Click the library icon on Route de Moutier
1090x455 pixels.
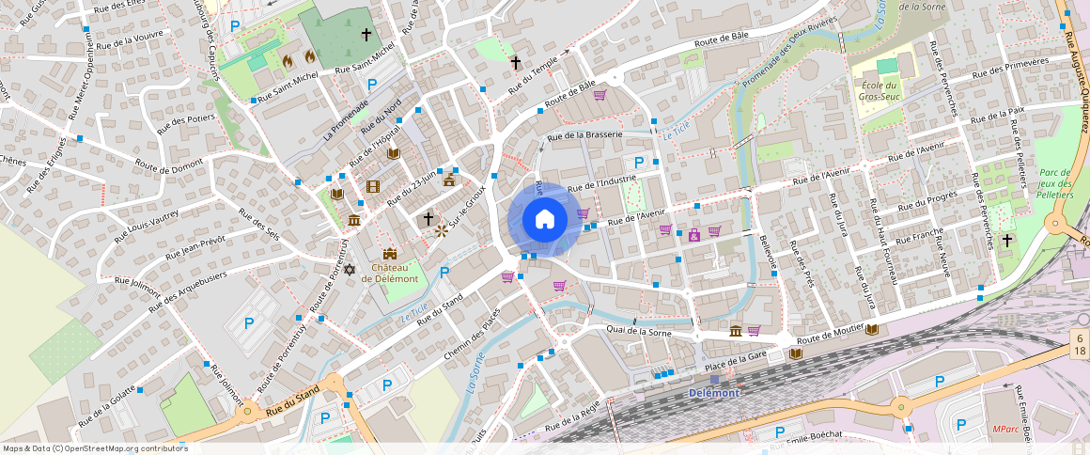pos(873,330)
